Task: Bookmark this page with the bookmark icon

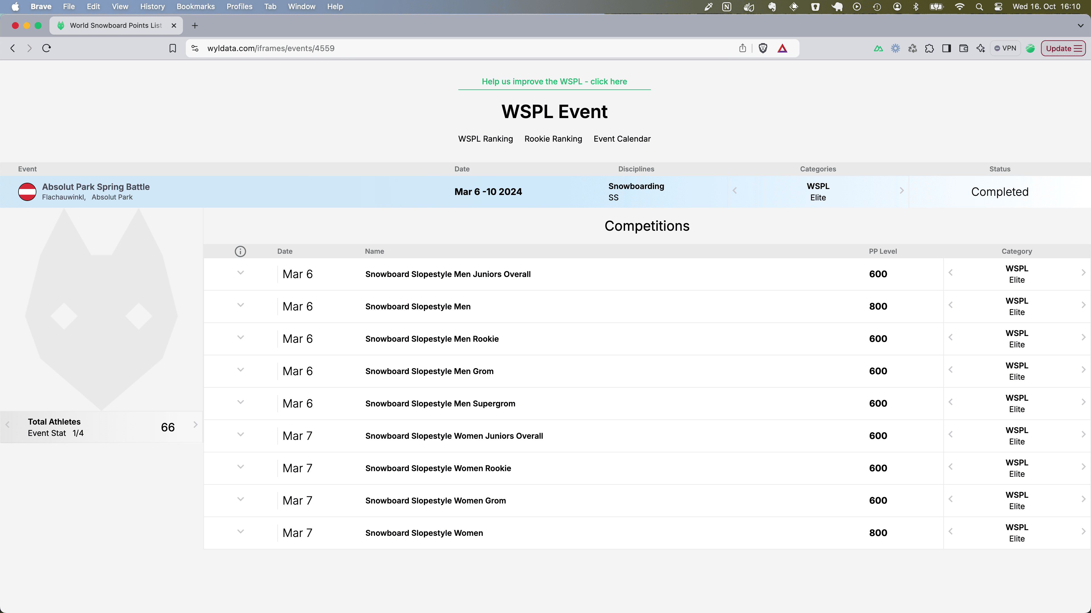Action: point(172,48)
